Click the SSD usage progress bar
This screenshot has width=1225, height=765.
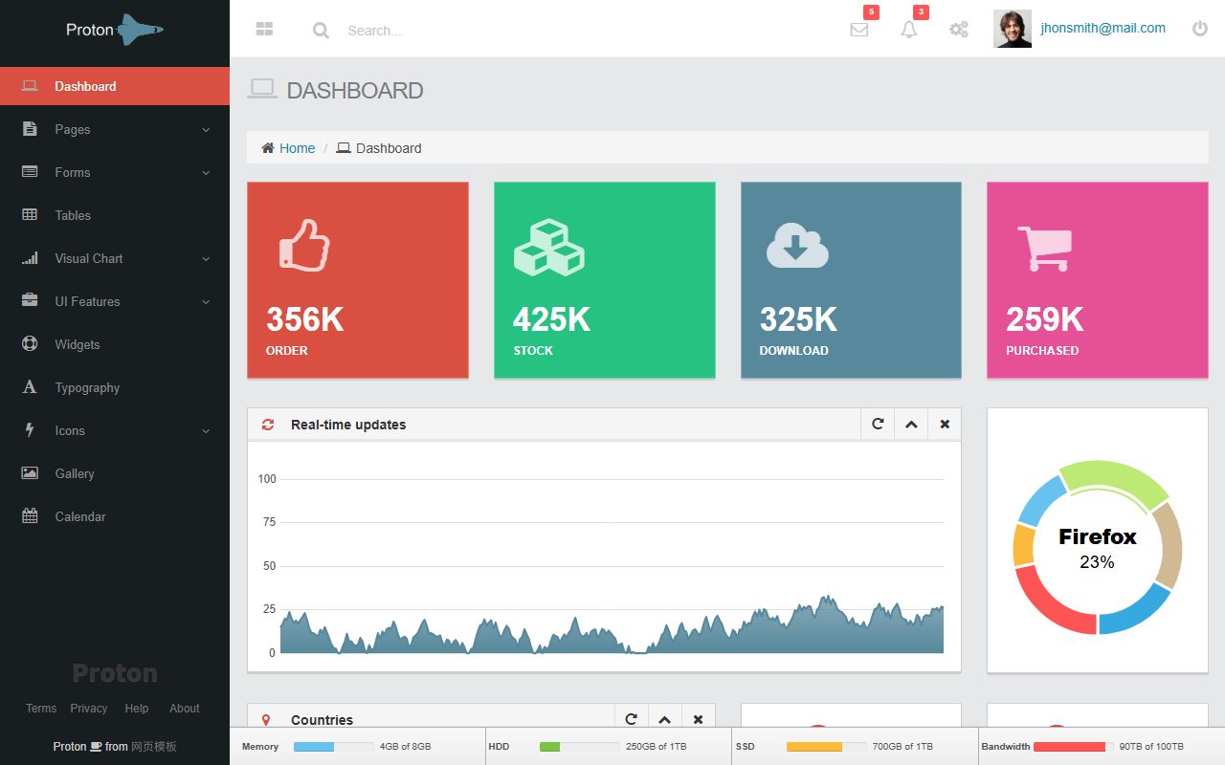click(826, 747)
